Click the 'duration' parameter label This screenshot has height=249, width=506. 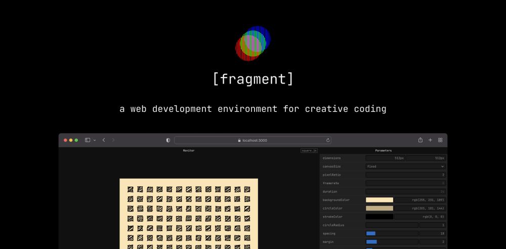point(330,192)
